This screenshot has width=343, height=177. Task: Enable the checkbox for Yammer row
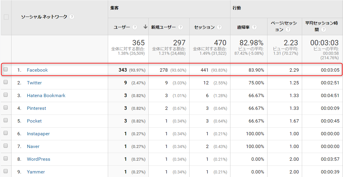click(6, 172)
